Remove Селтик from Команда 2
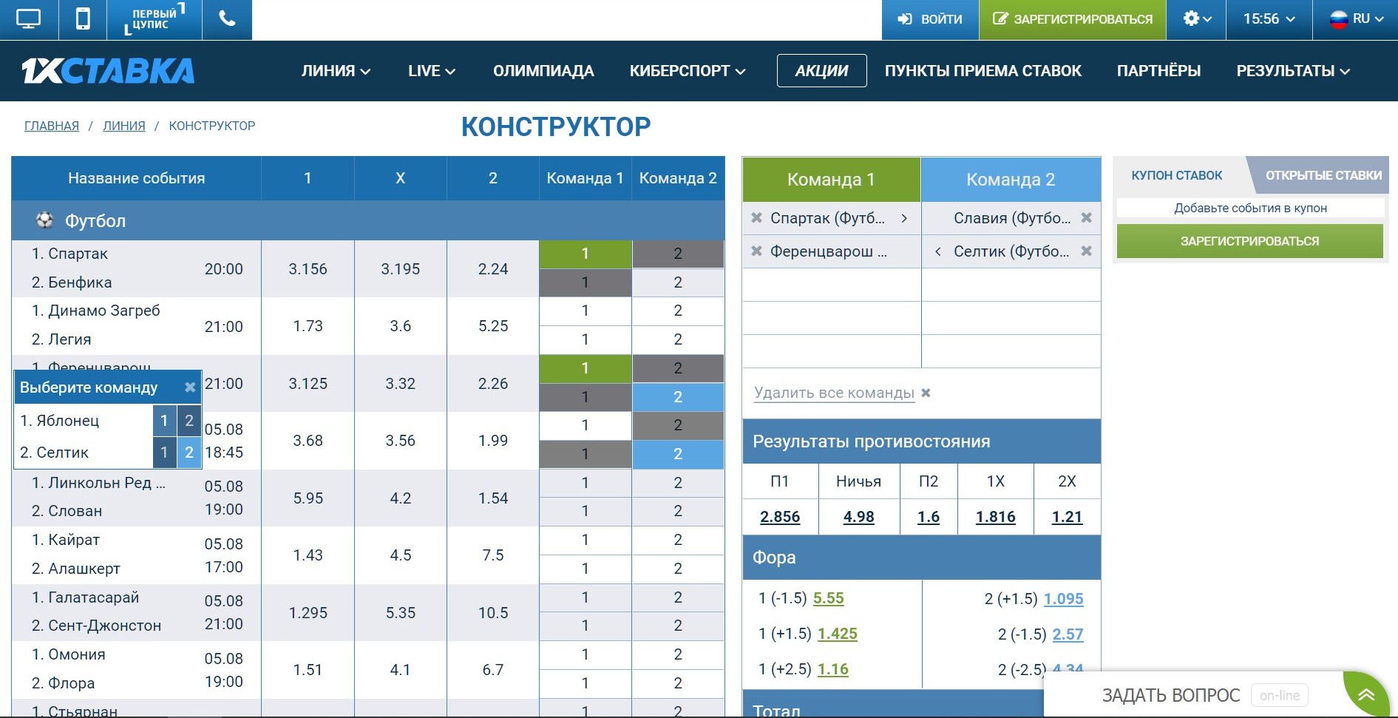 click(x=1086, y=251)
